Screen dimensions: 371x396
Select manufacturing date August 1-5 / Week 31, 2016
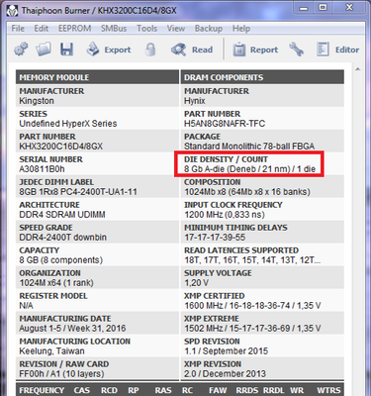(x=72, y=329)
